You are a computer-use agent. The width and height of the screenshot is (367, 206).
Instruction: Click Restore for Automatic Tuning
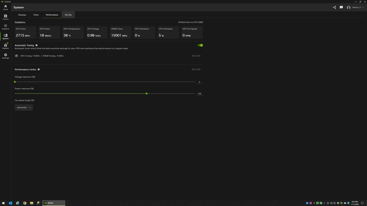point(196,56)
